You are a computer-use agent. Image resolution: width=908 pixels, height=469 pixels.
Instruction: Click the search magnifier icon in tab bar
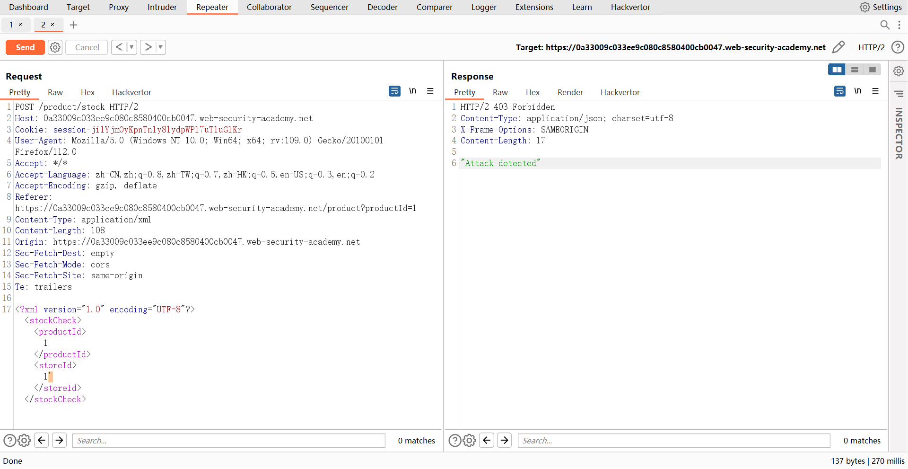click(x=884, y=25)
